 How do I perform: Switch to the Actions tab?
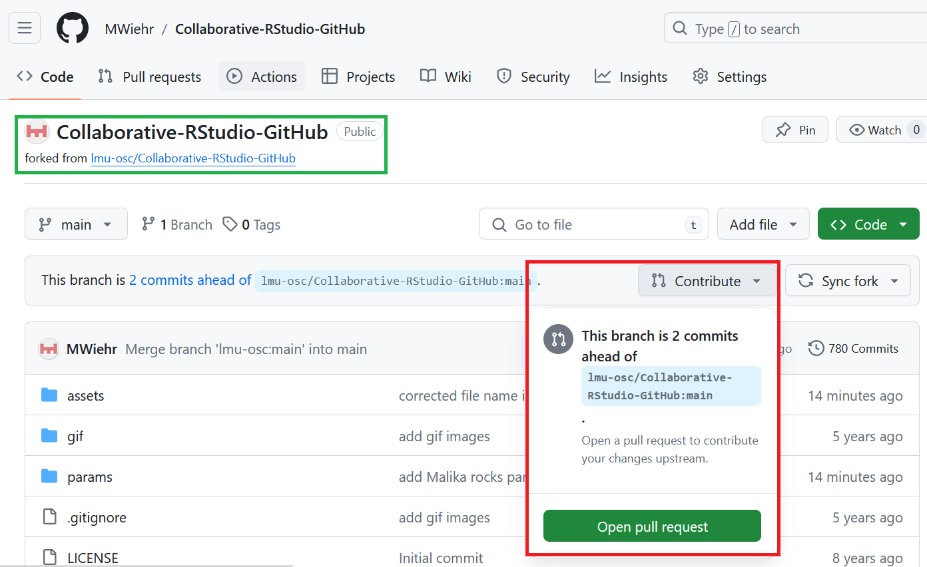click(262, 76)
